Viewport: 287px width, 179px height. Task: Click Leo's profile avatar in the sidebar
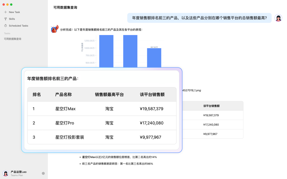point(6,173)
